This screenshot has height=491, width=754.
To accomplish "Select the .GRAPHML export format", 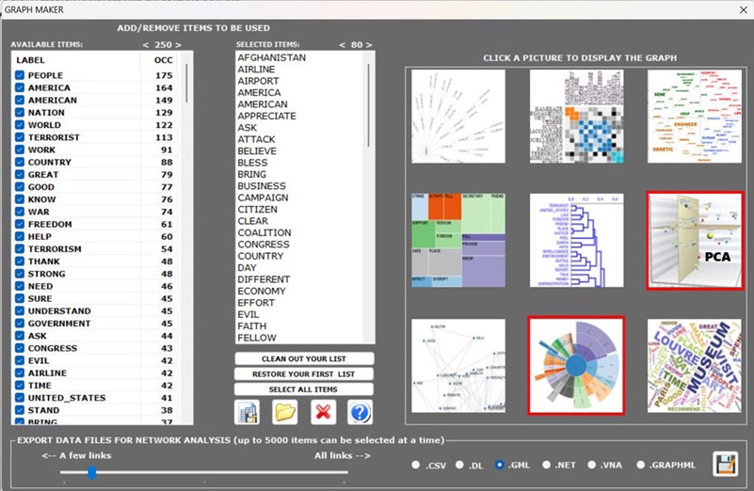I will (640, 465).
